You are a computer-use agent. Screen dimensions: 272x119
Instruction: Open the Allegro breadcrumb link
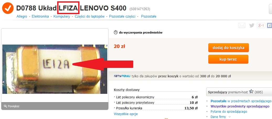[x=22, y=17]
